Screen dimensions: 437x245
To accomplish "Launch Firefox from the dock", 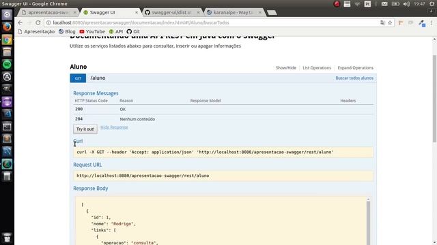I will tap(7, 27).
